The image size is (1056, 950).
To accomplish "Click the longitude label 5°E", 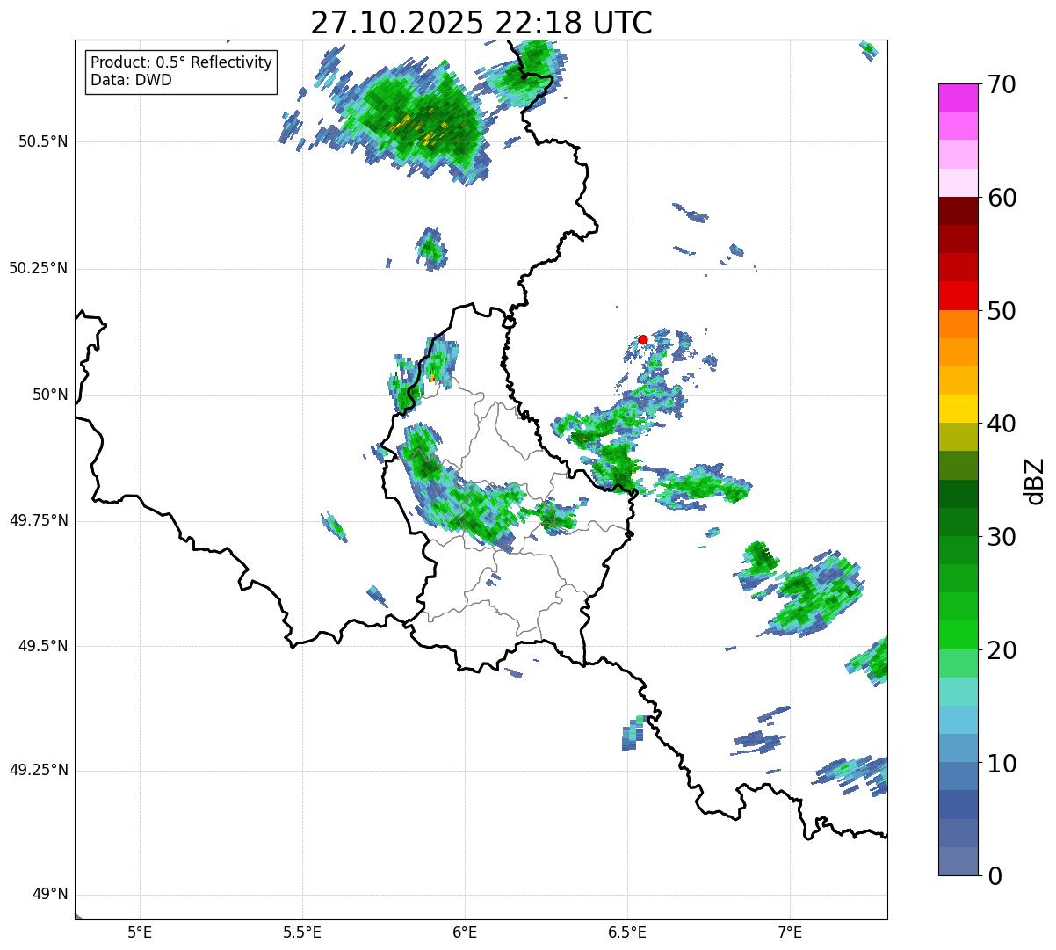I will [x=140, y=932].
